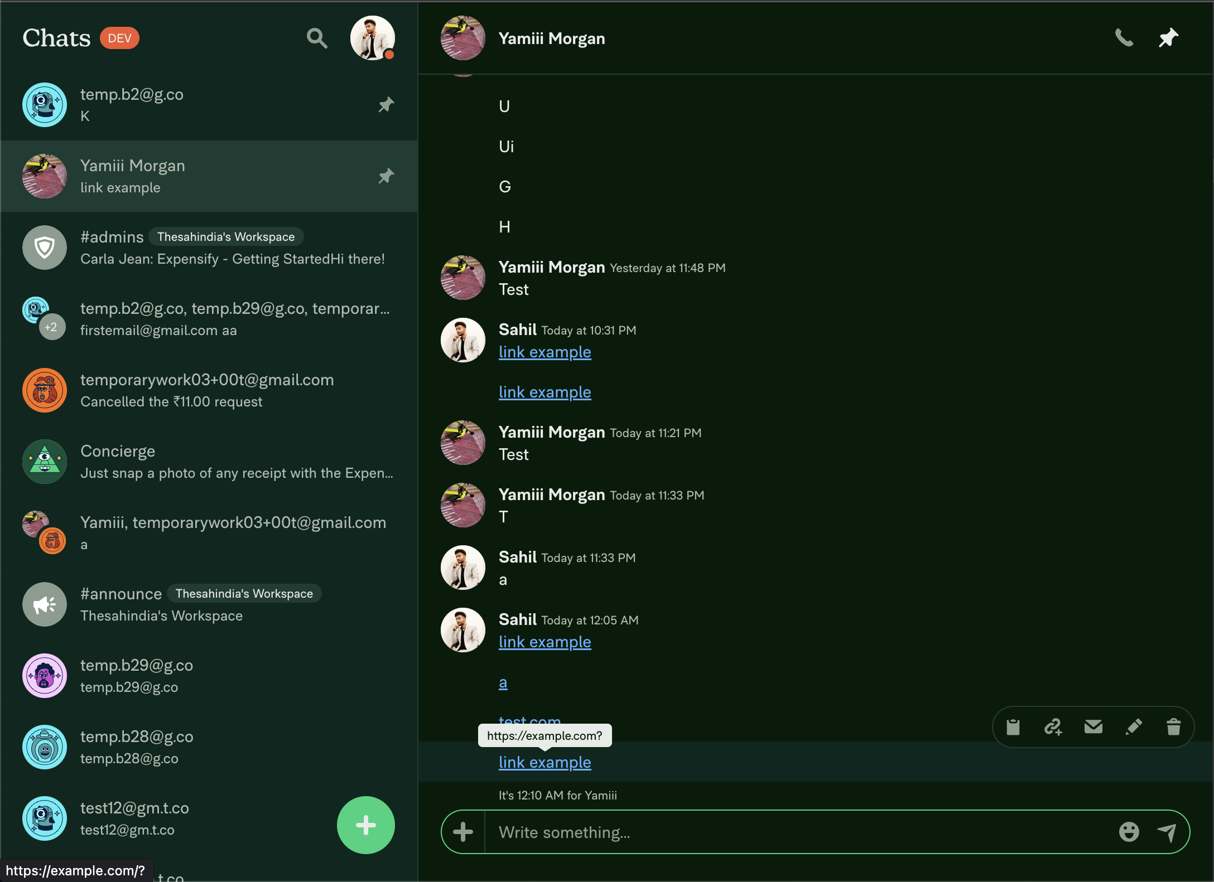Click the send arrow icon
1214x882 pixels.
1167,832
